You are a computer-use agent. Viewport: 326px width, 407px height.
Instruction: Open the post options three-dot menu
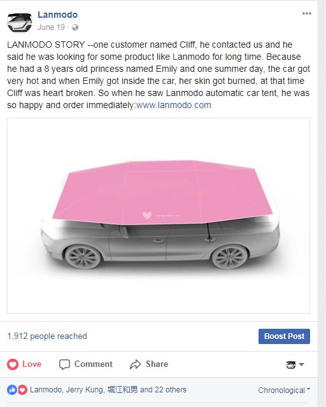(x=307, y=13)
